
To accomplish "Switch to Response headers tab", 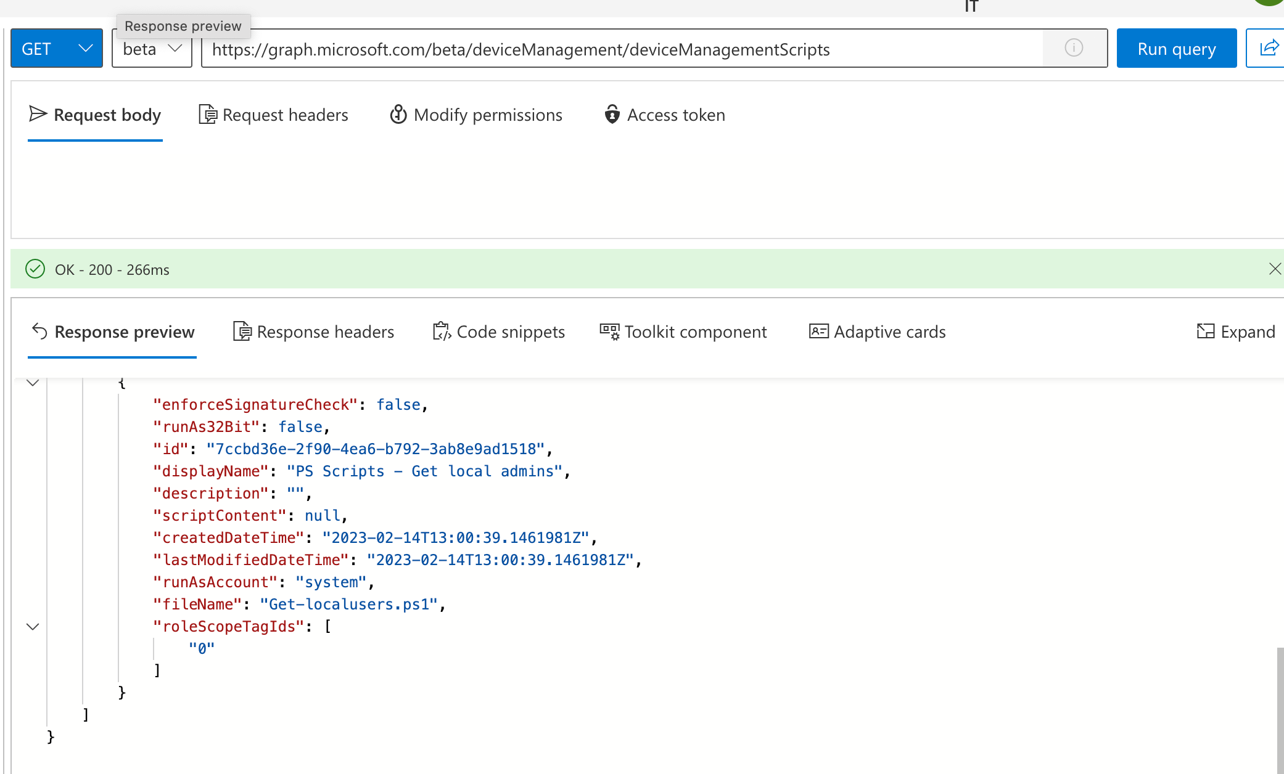I will pyautogui.click(x=313, y=332).
